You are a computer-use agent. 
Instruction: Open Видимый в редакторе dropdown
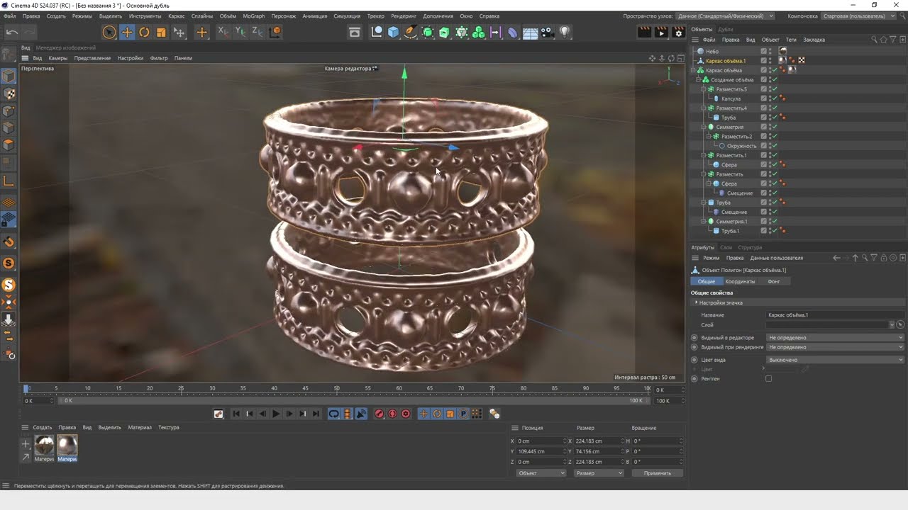click(836, 338)
